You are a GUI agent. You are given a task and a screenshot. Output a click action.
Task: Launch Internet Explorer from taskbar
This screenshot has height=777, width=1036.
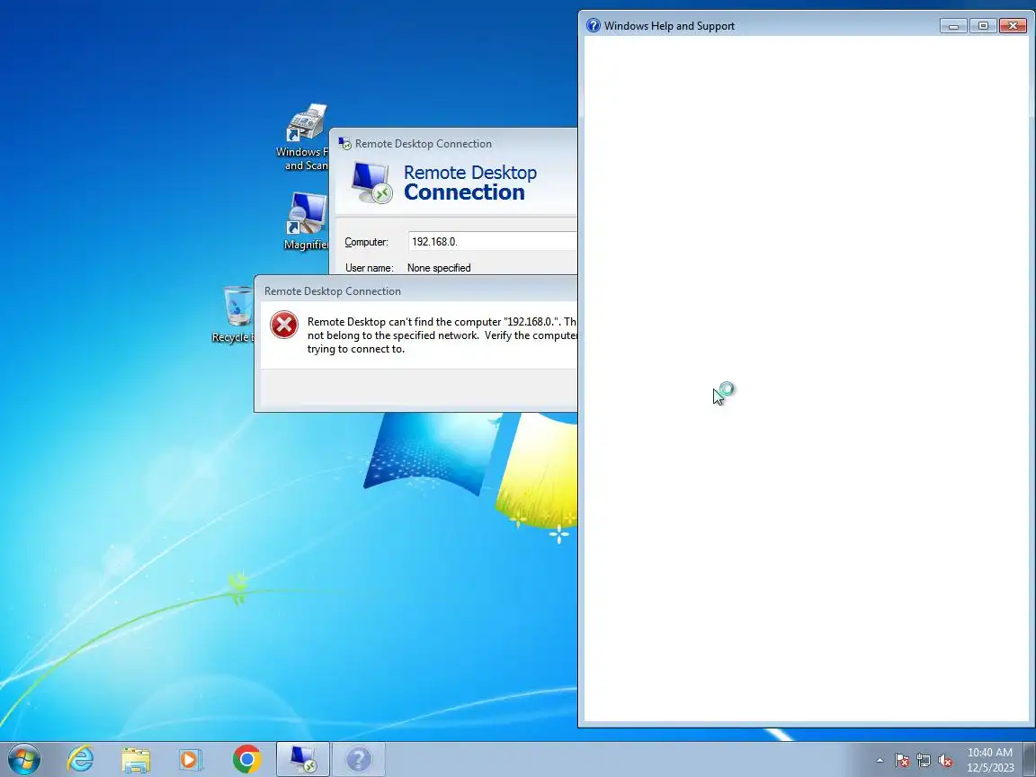(x=81, y=759)
